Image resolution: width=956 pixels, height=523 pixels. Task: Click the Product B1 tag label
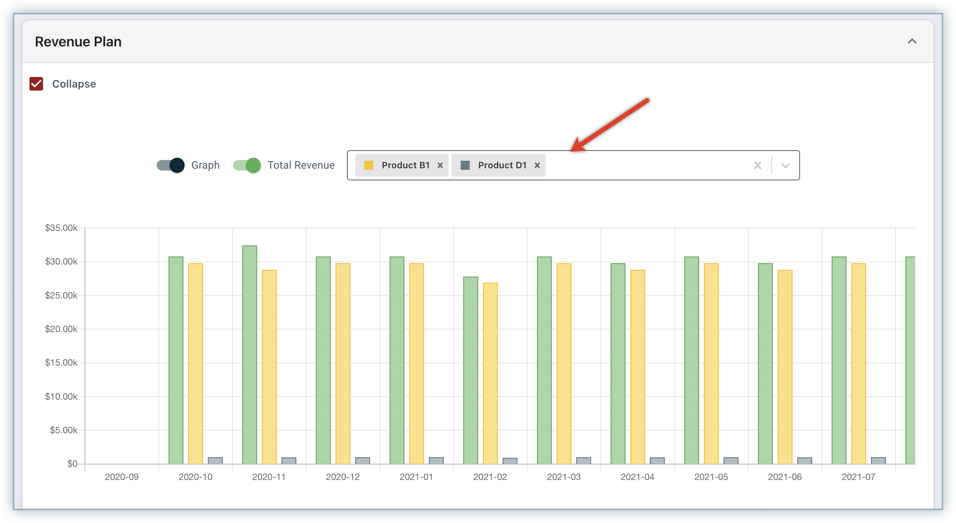click(406, 165)
